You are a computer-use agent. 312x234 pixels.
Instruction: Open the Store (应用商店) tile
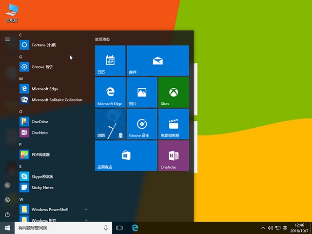point(126,156)
